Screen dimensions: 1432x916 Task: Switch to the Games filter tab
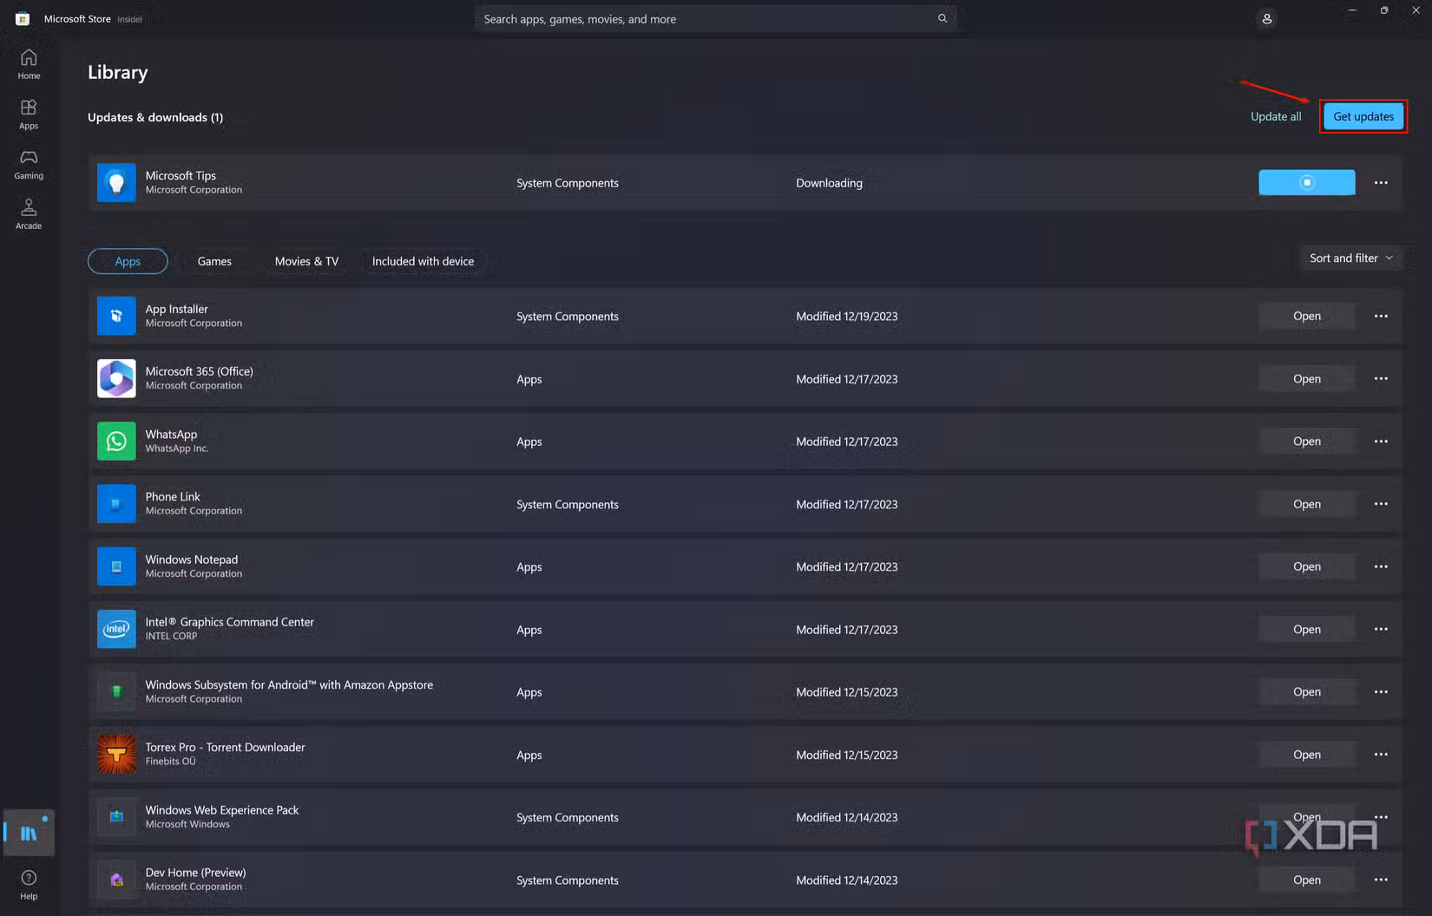(214, 261)
